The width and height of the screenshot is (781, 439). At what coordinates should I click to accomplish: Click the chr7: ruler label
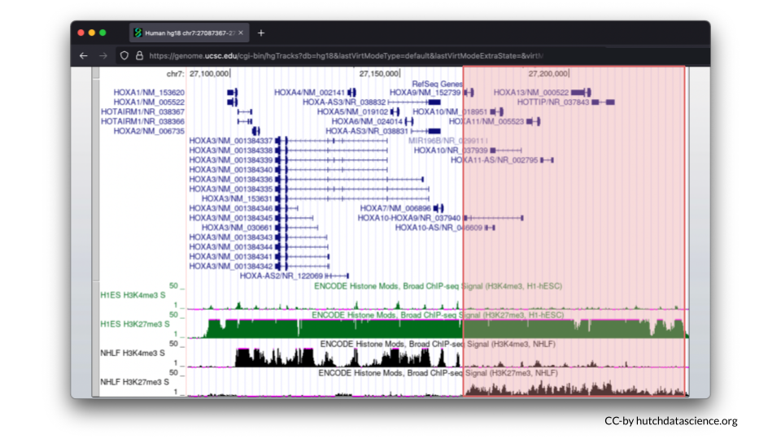coord(176,74)
